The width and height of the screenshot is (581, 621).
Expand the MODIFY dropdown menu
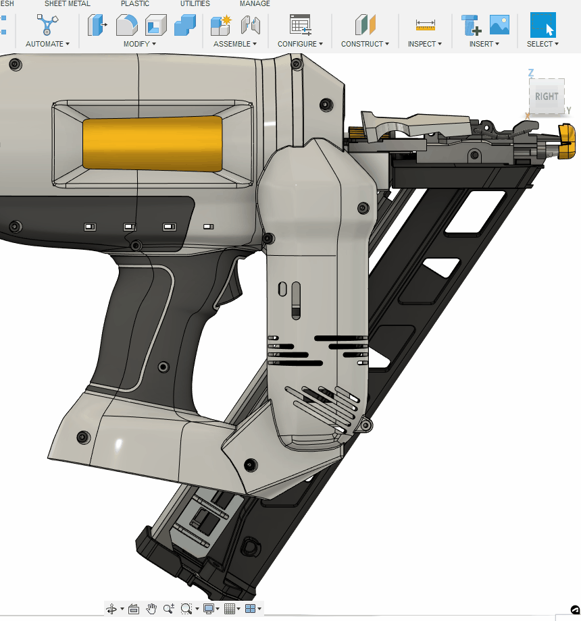[139, 44]
